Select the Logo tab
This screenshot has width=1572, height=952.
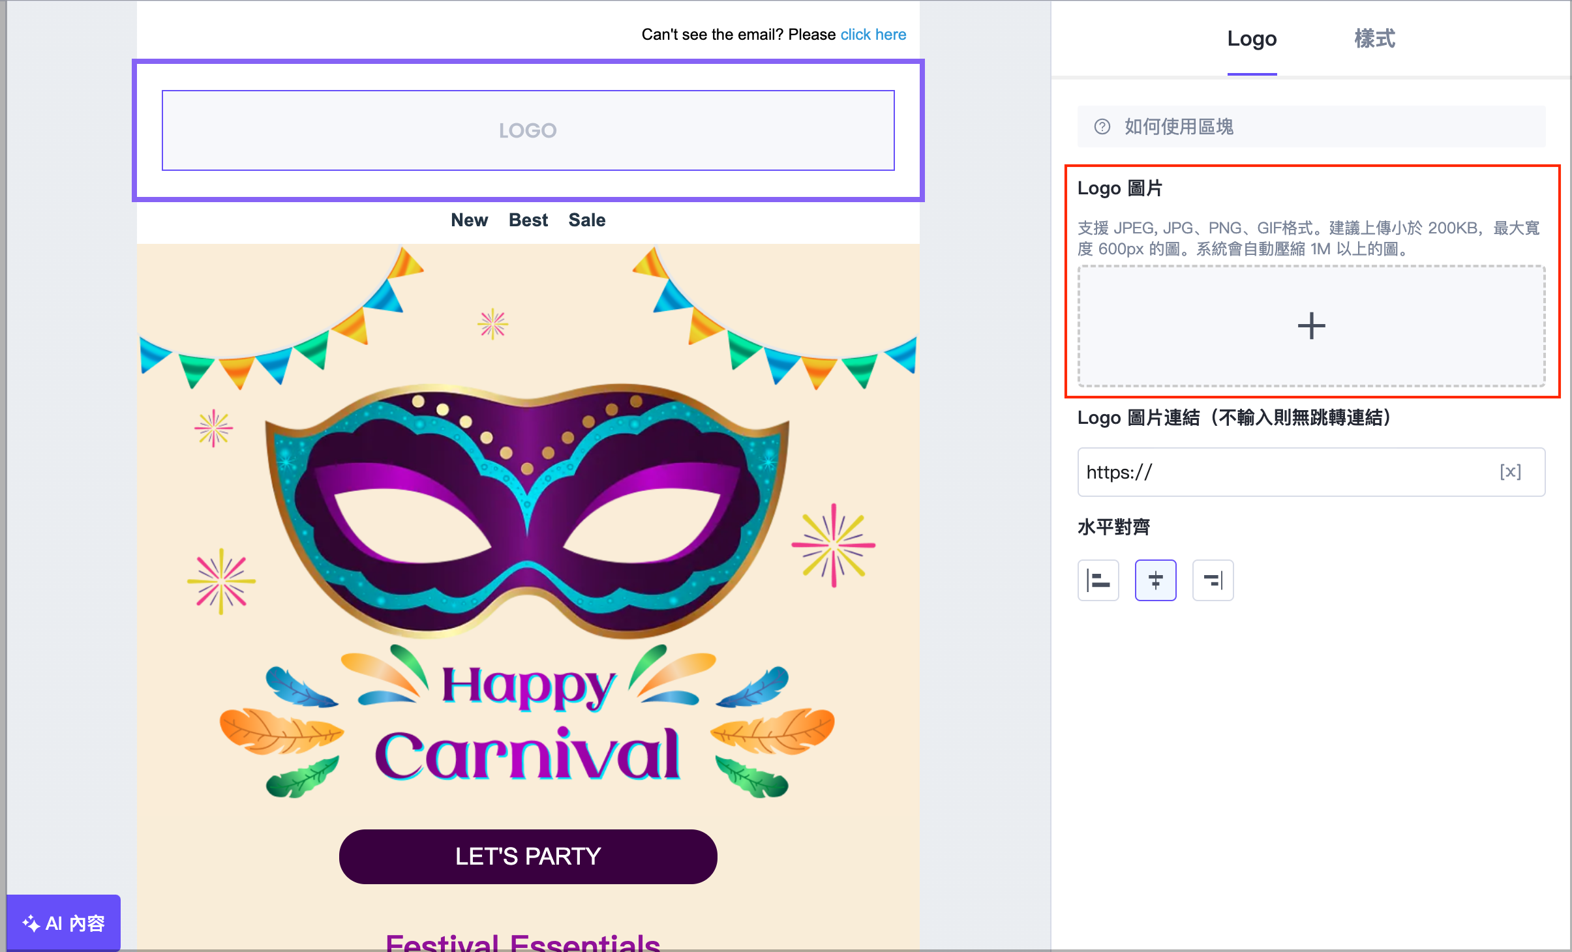pos(1252,39)
